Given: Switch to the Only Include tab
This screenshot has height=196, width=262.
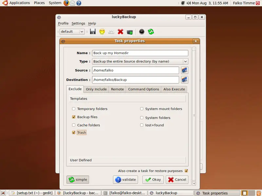Looking at the screenshot, I should click(x=96, y=89).
